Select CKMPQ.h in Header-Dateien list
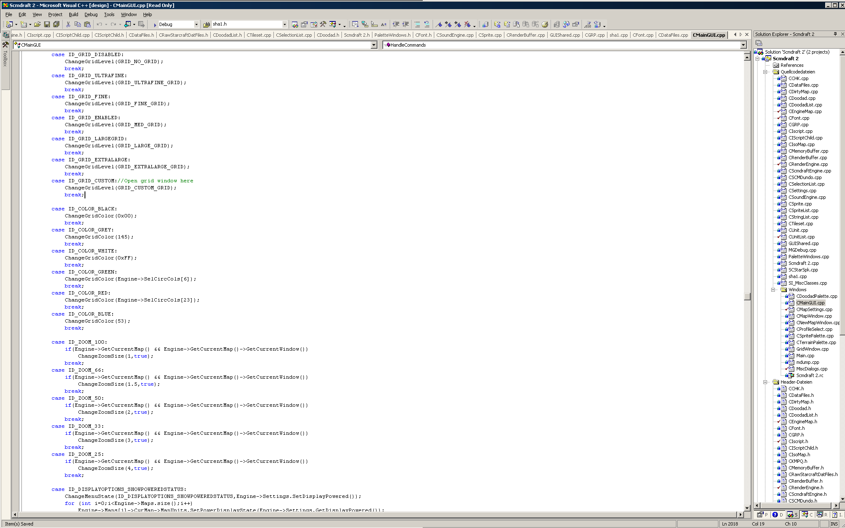Viewport: 845px width, 528px height. coord(798,461)
